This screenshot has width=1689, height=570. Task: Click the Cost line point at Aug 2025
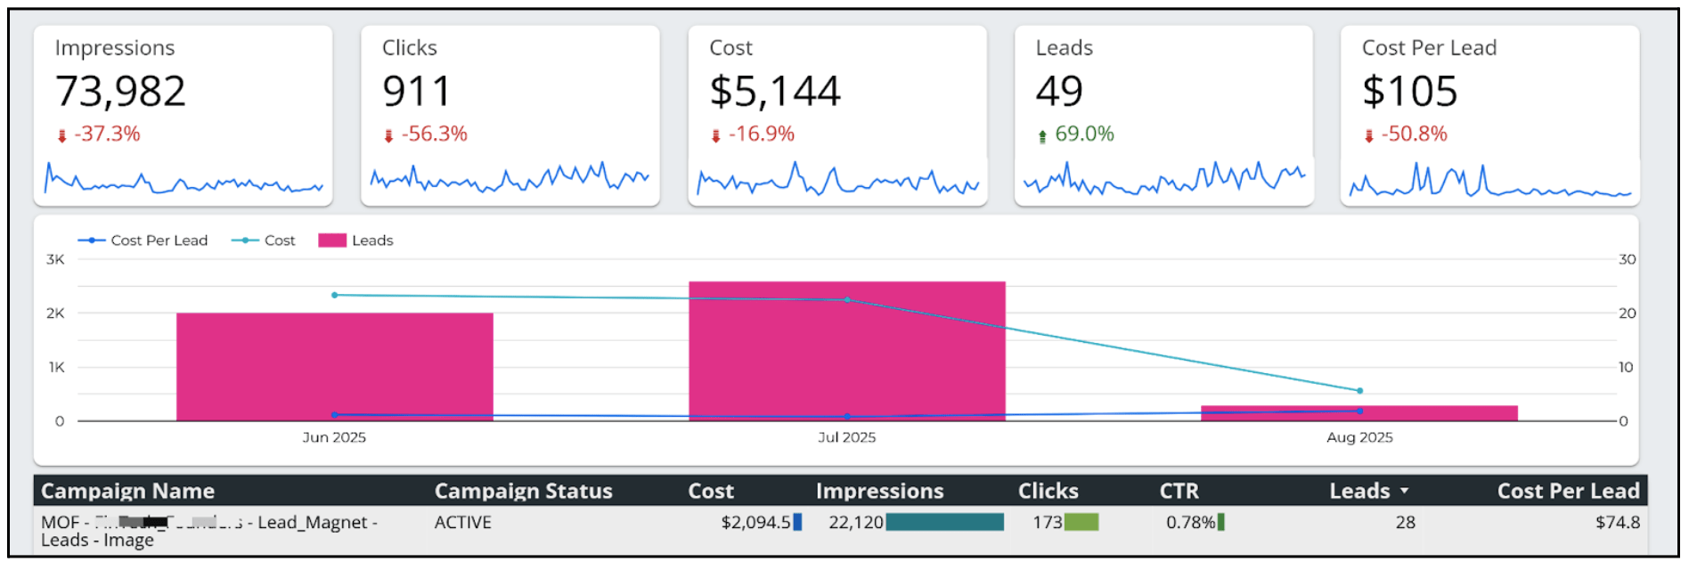click(1359, 390)
